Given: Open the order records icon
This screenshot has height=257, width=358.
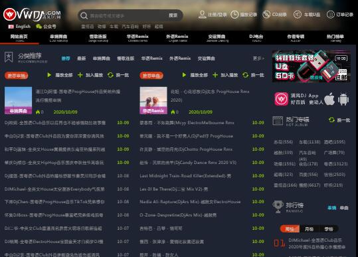Looking at the screenshot, I should (330, 15).
